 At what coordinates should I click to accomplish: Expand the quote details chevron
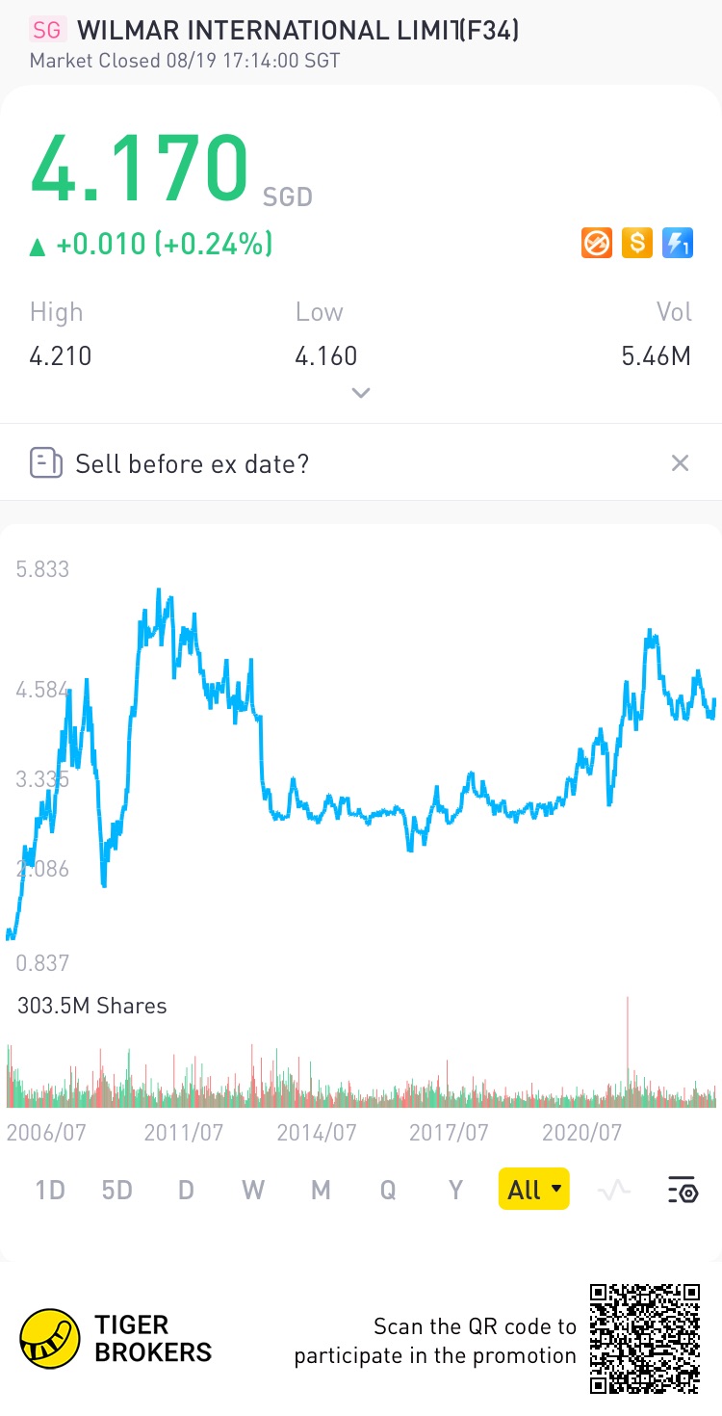click(x=361, y=393)
